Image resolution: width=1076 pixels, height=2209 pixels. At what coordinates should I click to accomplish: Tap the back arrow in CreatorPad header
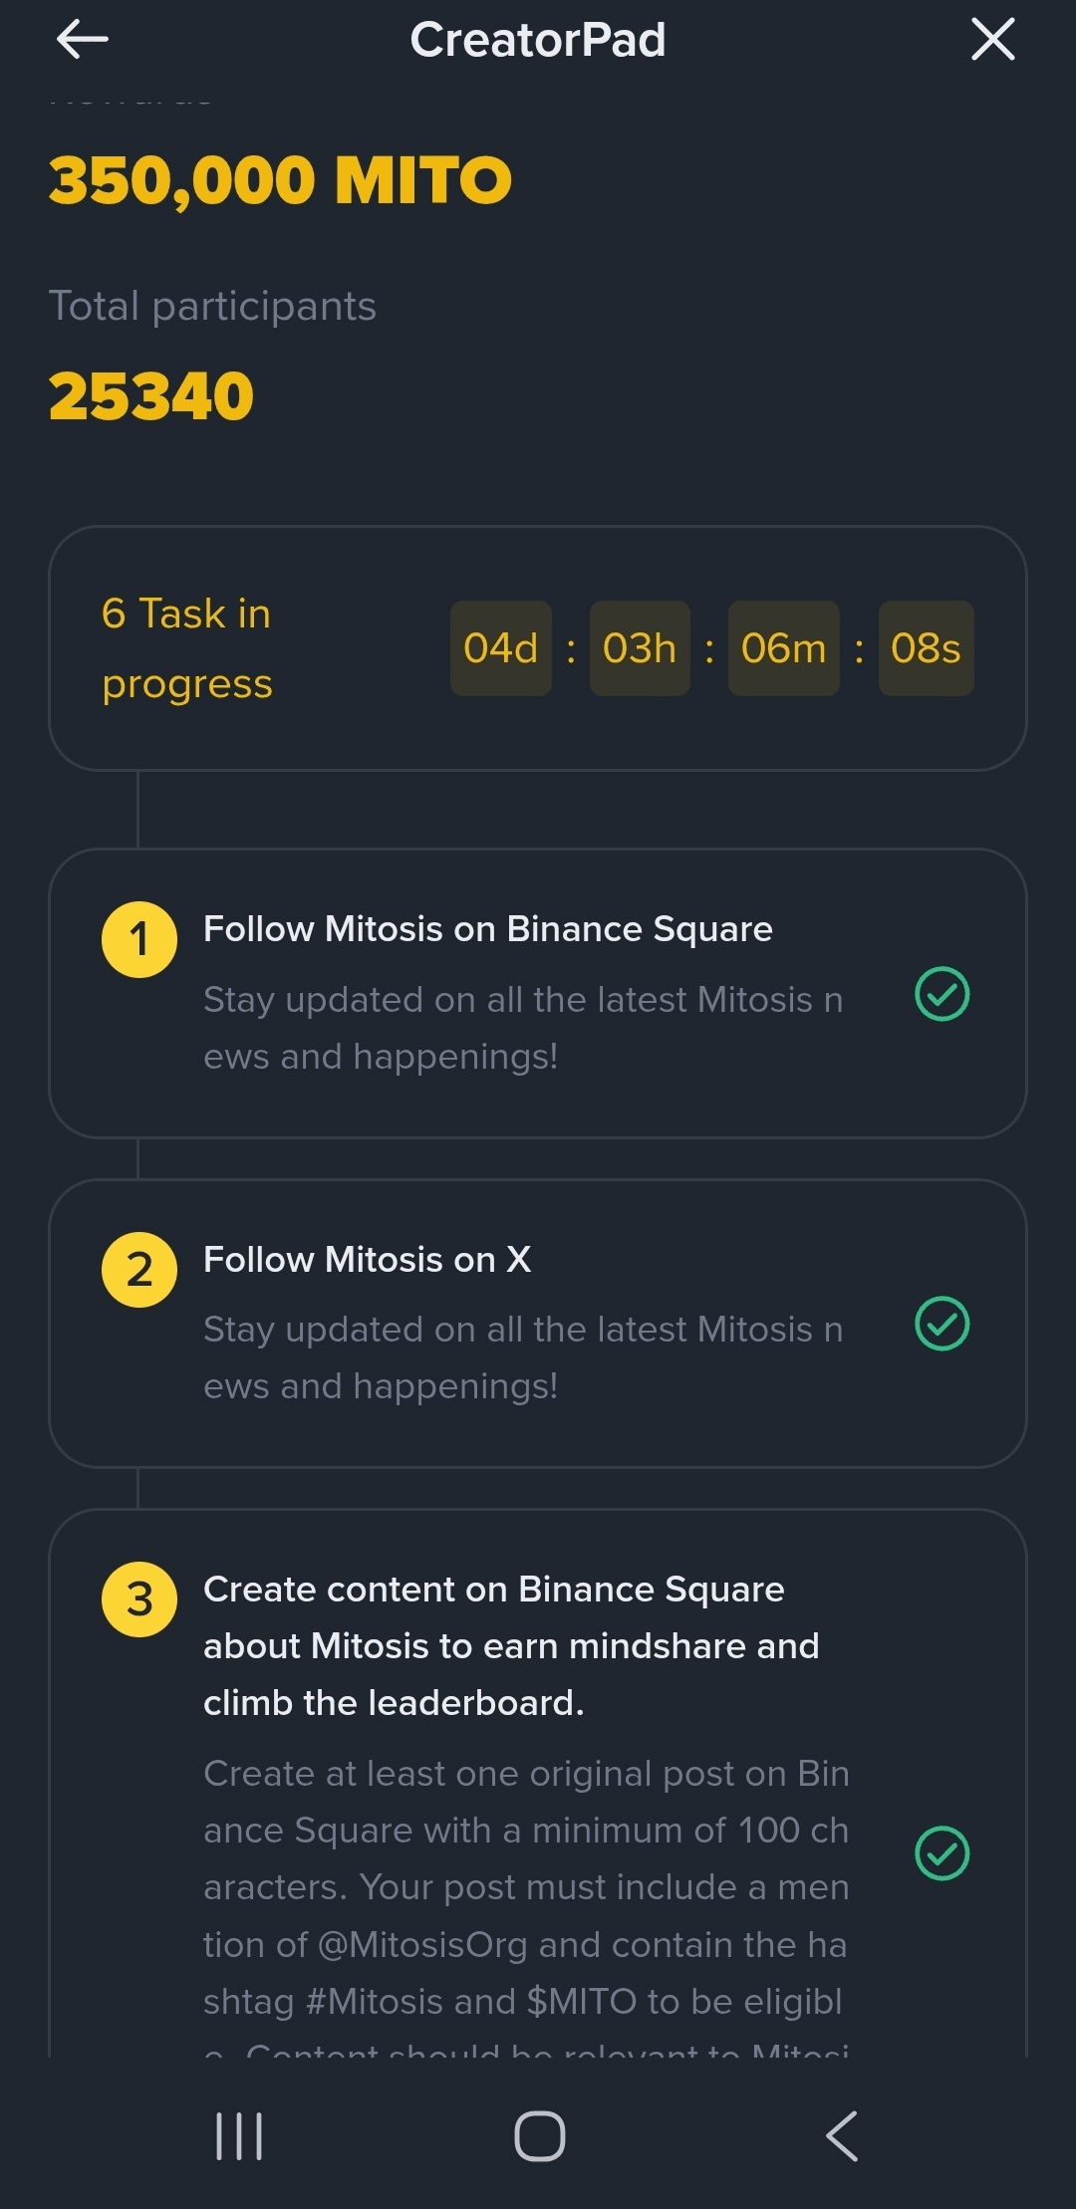pyautogui.click(x=83, y=40)
